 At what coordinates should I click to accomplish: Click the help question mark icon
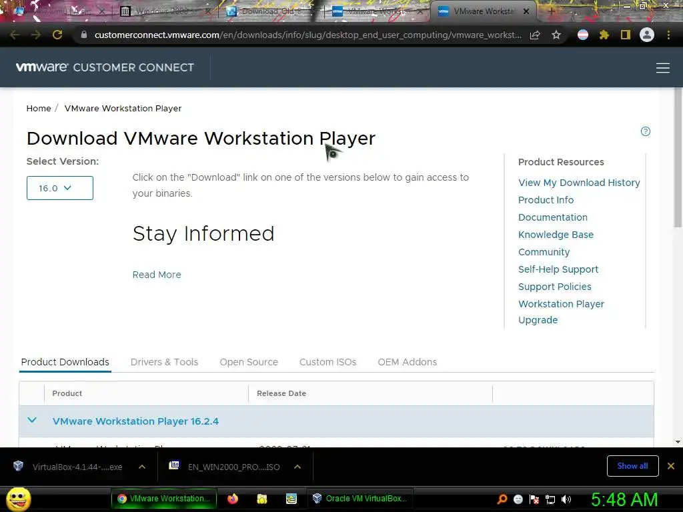click(x=646, y=131)
